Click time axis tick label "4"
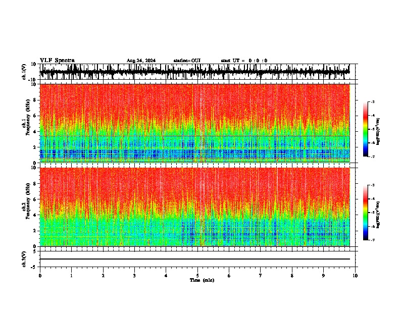 point(166,276)
